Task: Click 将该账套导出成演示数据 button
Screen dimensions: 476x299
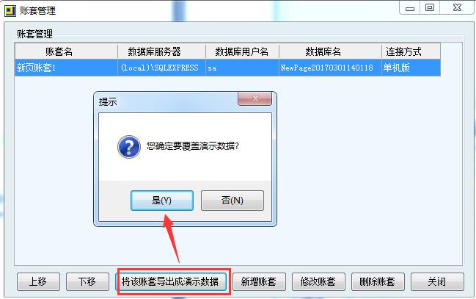Action: (170, 281)
